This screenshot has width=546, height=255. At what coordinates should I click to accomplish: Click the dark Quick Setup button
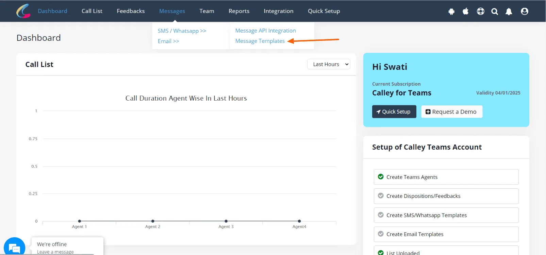[x=394, y=112]
